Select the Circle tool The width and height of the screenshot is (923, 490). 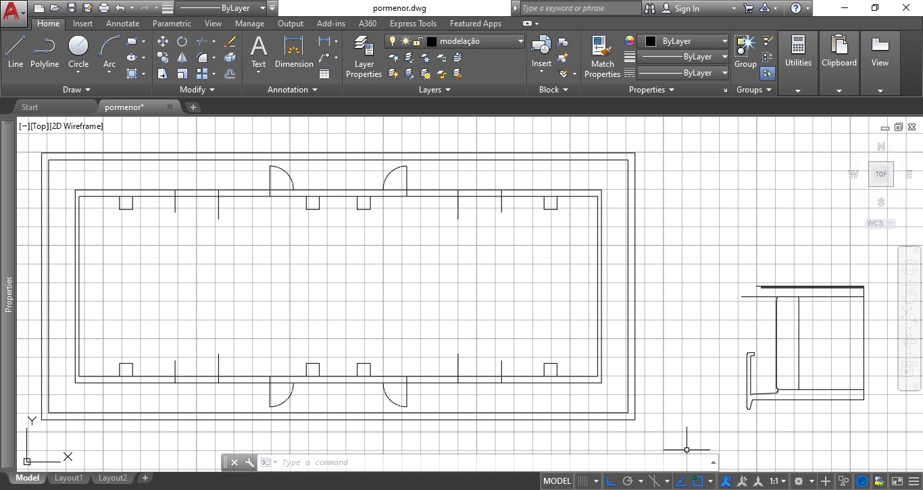tap(78, 52)
